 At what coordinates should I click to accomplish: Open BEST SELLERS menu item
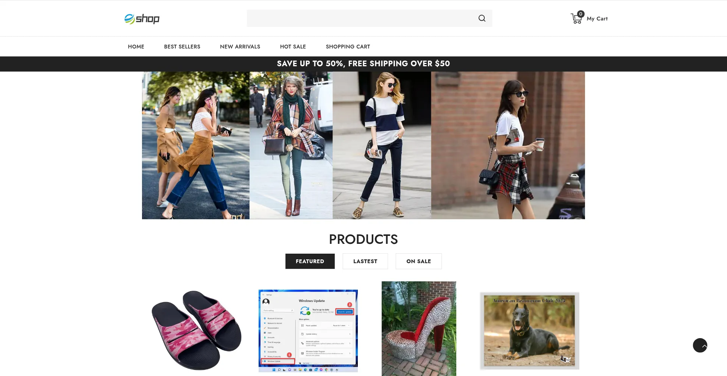click(182, 47)
